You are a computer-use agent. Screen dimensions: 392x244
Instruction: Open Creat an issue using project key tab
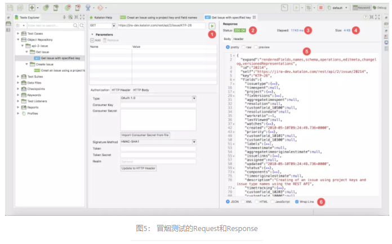point(158,17)
